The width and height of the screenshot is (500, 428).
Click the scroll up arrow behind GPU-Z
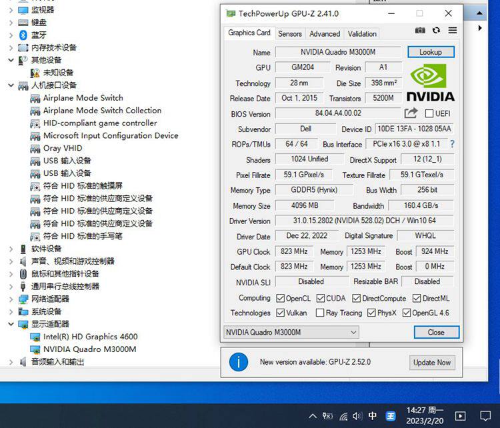pyautogui.click(x=479, y=13)
